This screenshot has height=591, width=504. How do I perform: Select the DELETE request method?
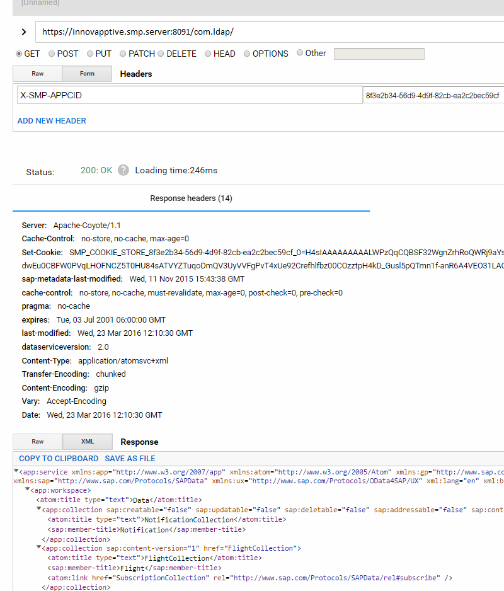click(x=160, y=54)
